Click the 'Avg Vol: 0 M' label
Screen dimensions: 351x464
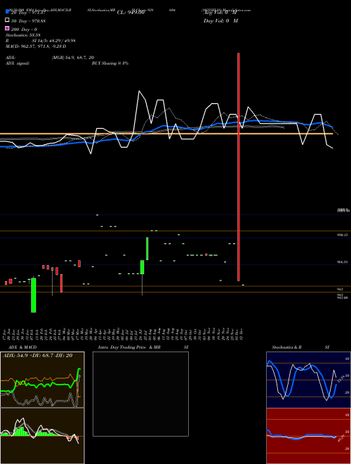coord(220,13)
